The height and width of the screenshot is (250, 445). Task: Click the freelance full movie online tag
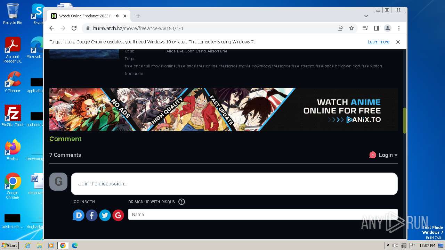(x=150, y=66)
